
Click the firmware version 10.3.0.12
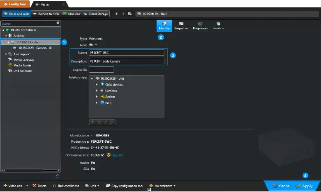point(97,155)
